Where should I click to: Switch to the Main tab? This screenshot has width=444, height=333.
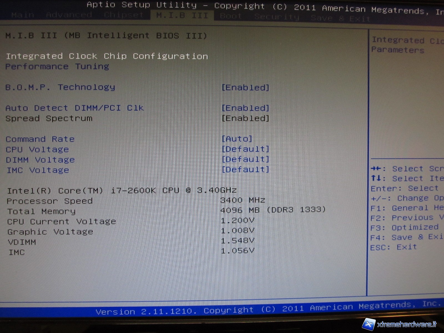[x=23, y=15]
